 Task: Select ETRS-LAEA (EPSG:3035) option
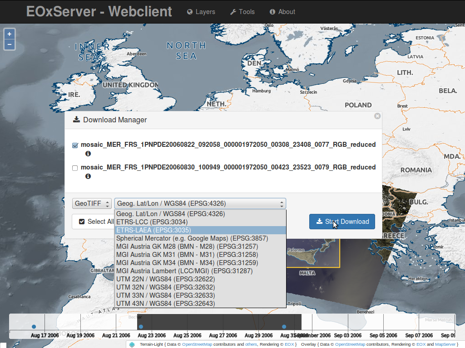[x=200, y=230]
